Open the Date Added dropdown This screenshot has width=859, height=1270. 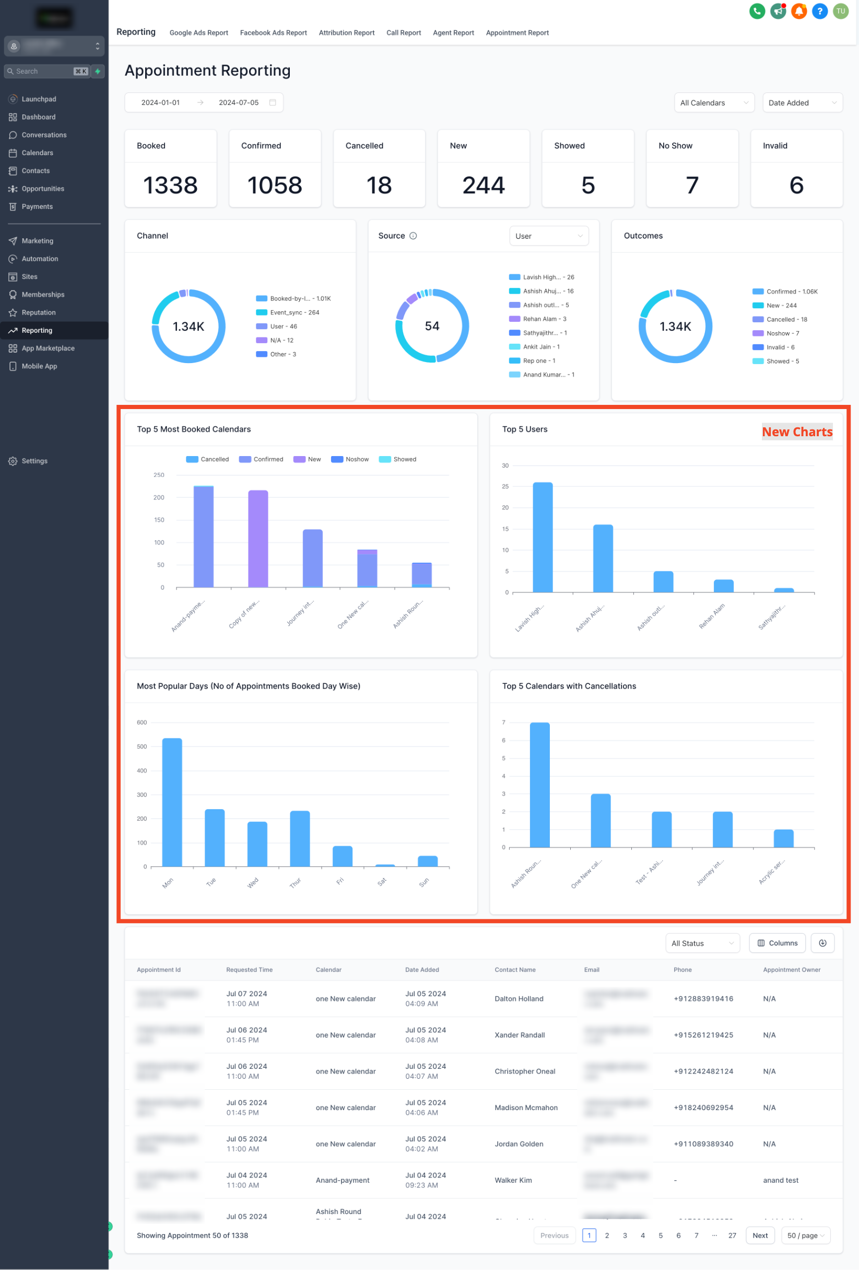pyautogui.click(x=802, y=103)
